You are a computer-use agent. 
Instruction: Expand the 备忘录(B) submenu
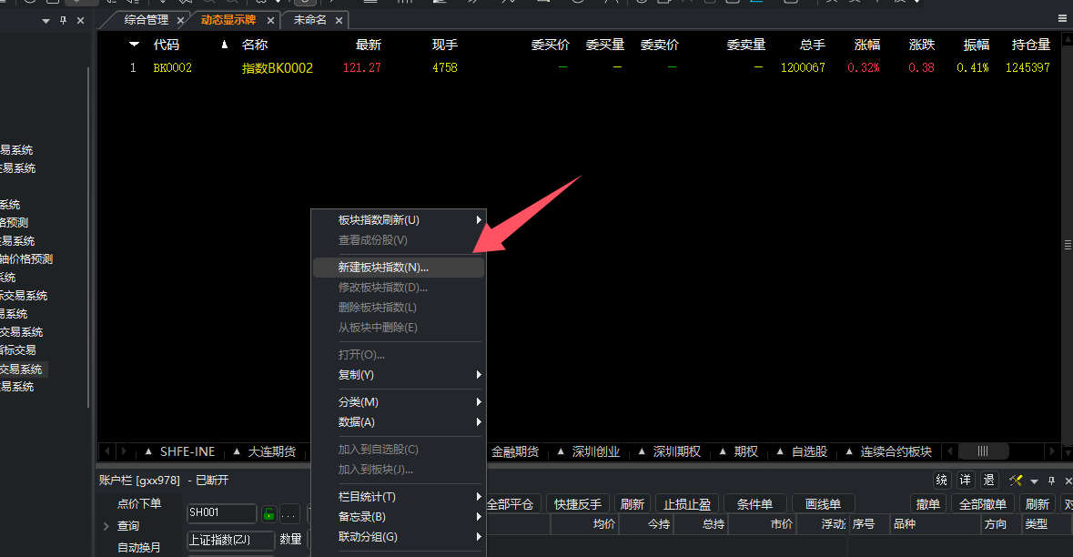479,517
